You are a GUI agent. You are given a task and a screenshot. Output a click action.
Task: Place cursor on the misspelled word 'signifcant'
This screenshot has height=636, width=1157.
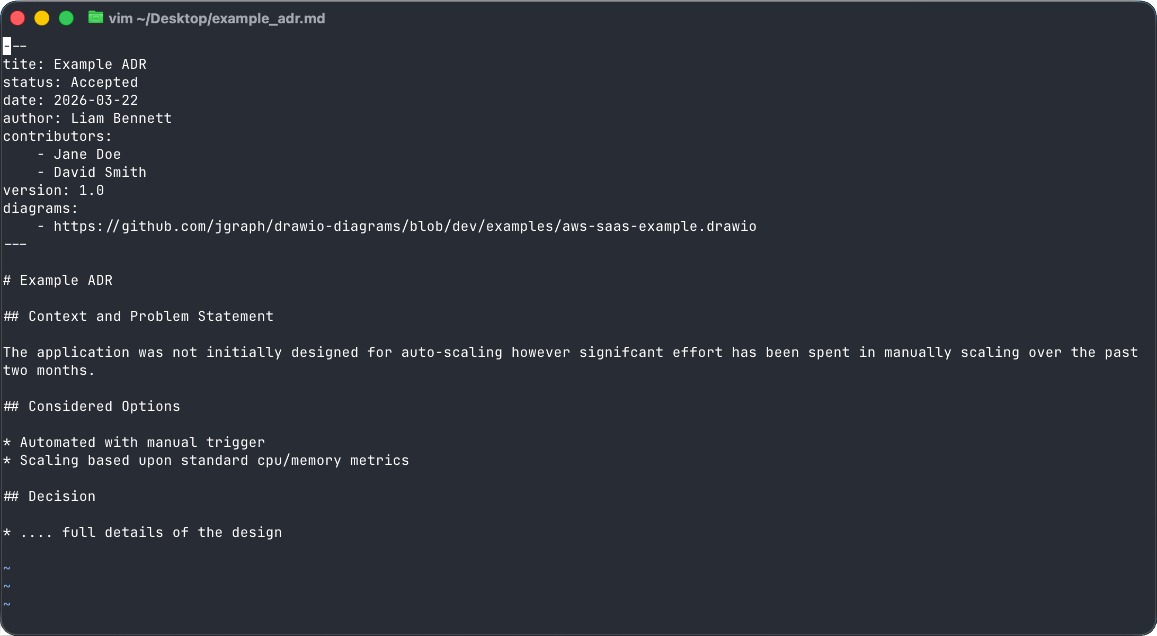621,353
